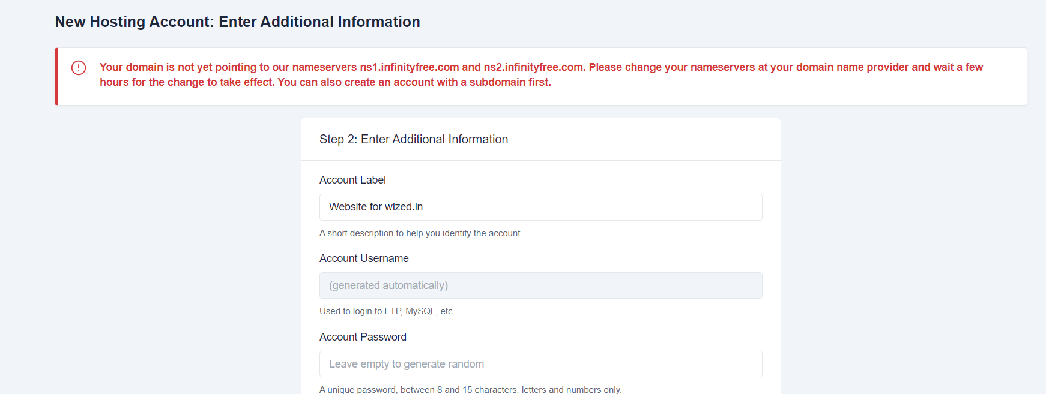Click the "Account Label" field label
1046x394 pixels.
(352, 180)
